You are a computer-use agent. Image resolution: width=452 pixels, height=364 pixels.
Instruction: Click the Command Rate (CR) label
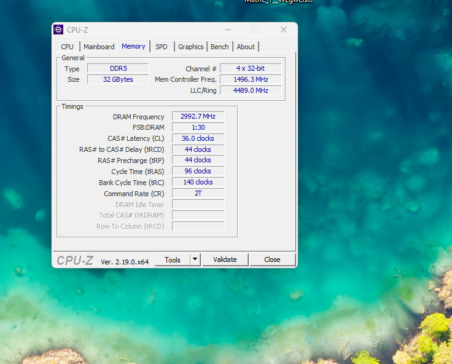tap(134, 194)
